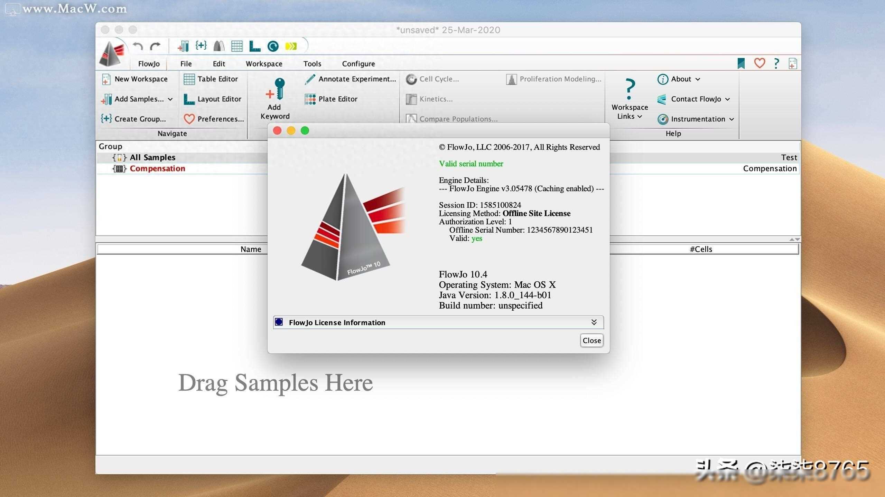Expand the Add Samples dropdown
885x497 pixels.
point(170,99)
